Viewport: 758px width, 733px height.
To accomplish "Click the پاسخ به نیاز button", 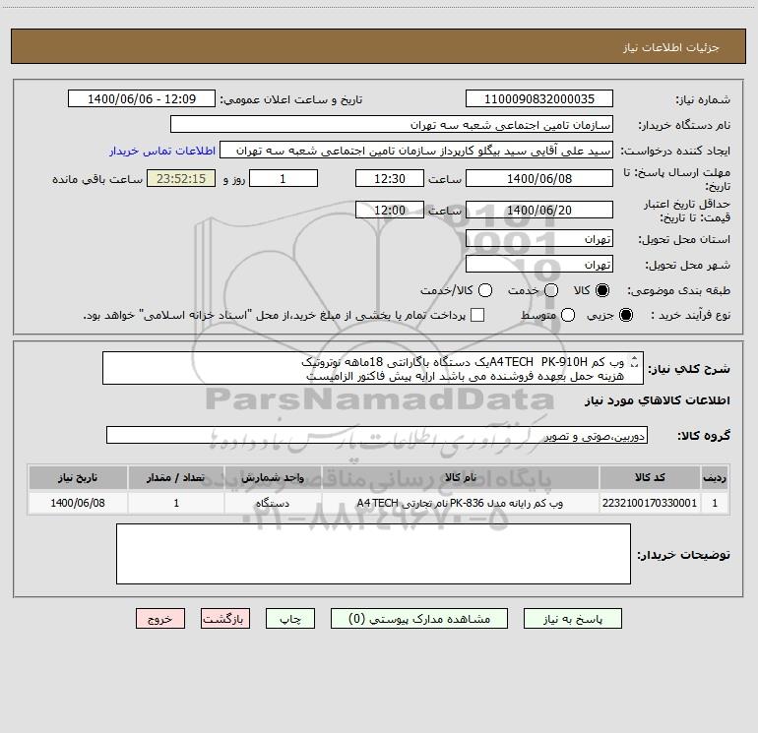I will [572, 619].
